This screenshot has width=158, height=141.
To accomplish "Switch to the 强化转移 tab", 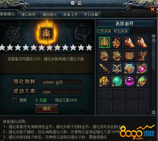I will point(28,14).
